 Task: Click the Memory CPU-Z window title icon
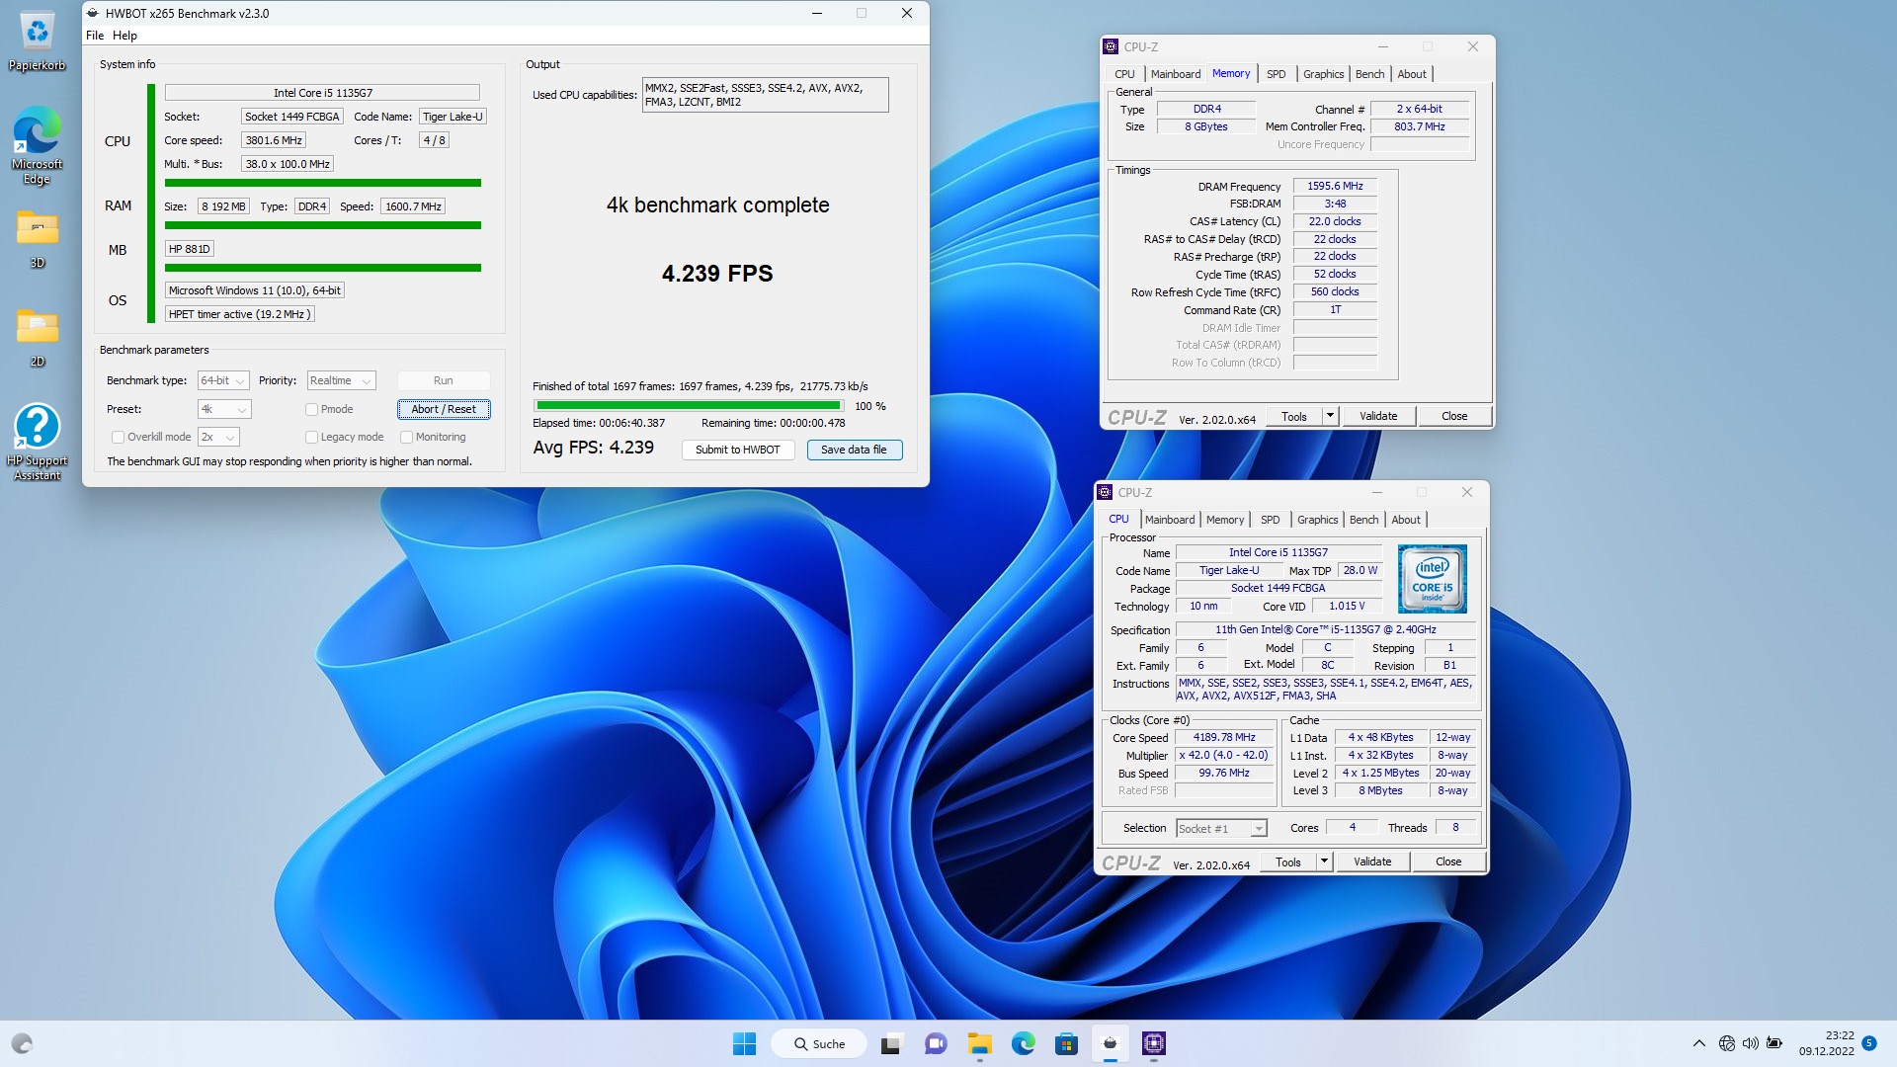(x=1111, y=46)
